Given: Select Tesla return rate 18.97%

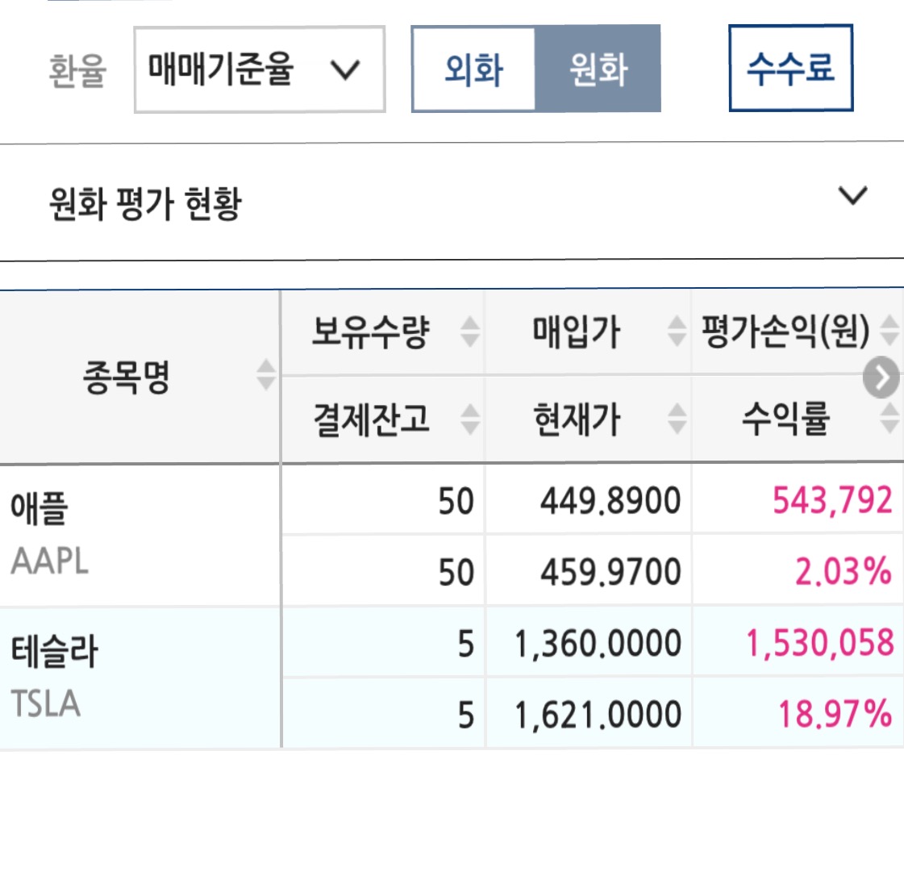Looking at the screenshot, I should (835, 714).
